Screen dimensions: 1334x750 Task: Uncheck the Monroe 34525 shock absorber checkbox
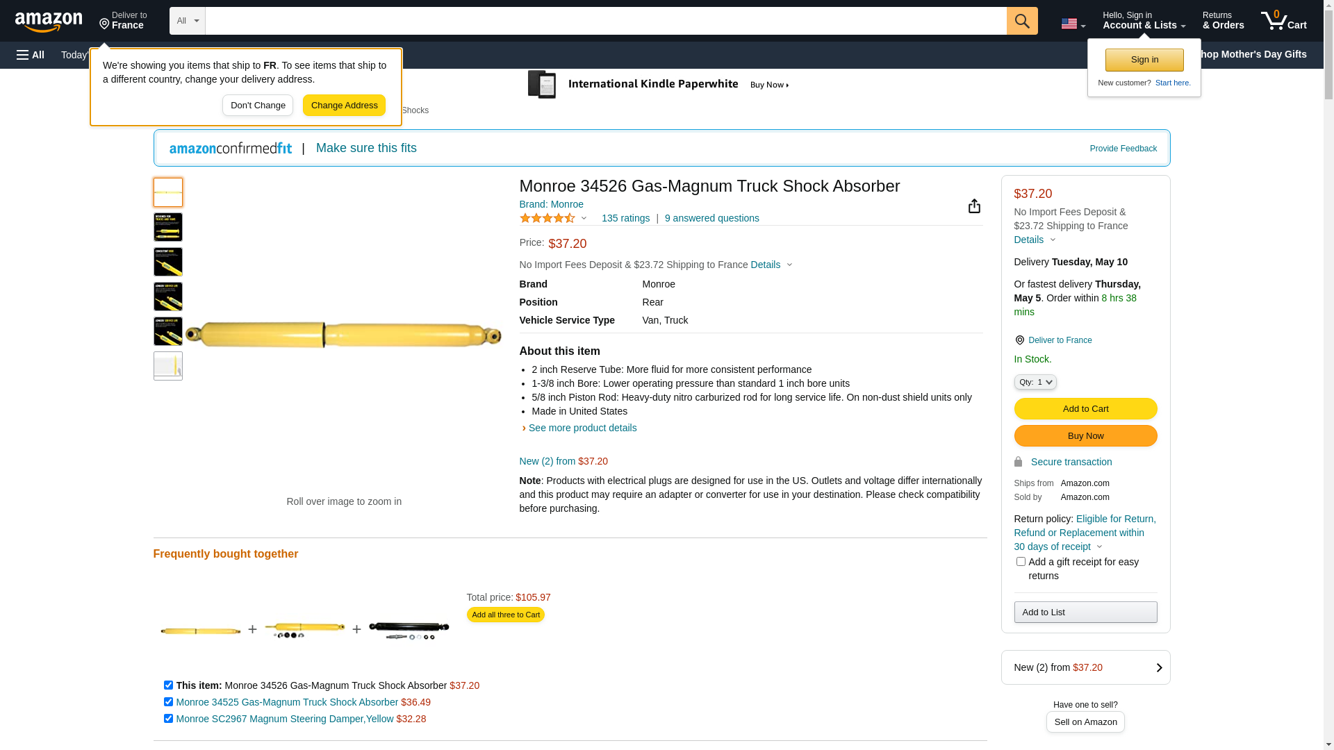pyautogui.click(x=168, y=702)
